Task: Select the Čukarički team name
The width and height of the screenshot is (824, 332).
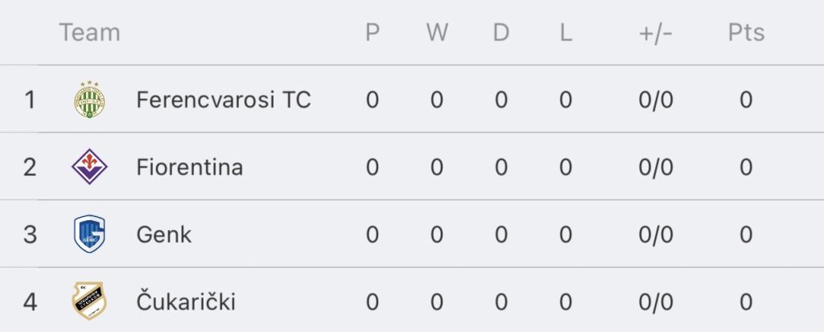Action: tap(186, 302)
